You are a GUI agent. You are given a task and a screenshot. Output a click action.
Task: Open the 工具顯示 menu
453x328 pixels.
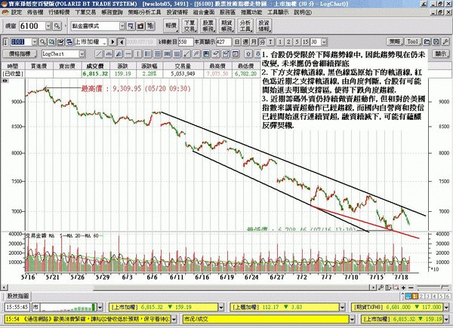click(278, 12)
